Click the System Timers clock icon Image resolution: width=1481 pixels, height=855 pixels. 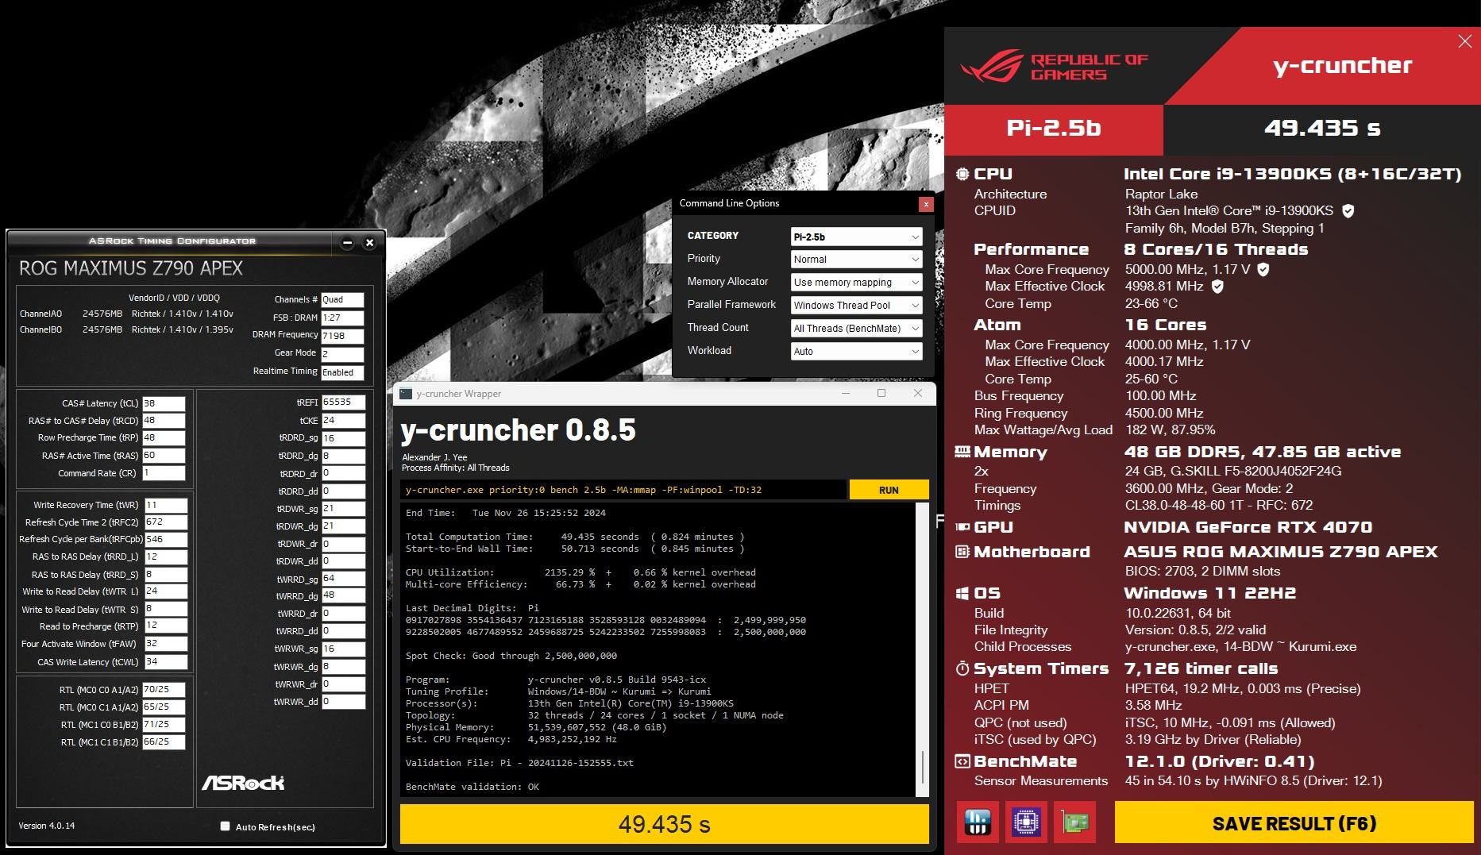[x=962, y=668]
